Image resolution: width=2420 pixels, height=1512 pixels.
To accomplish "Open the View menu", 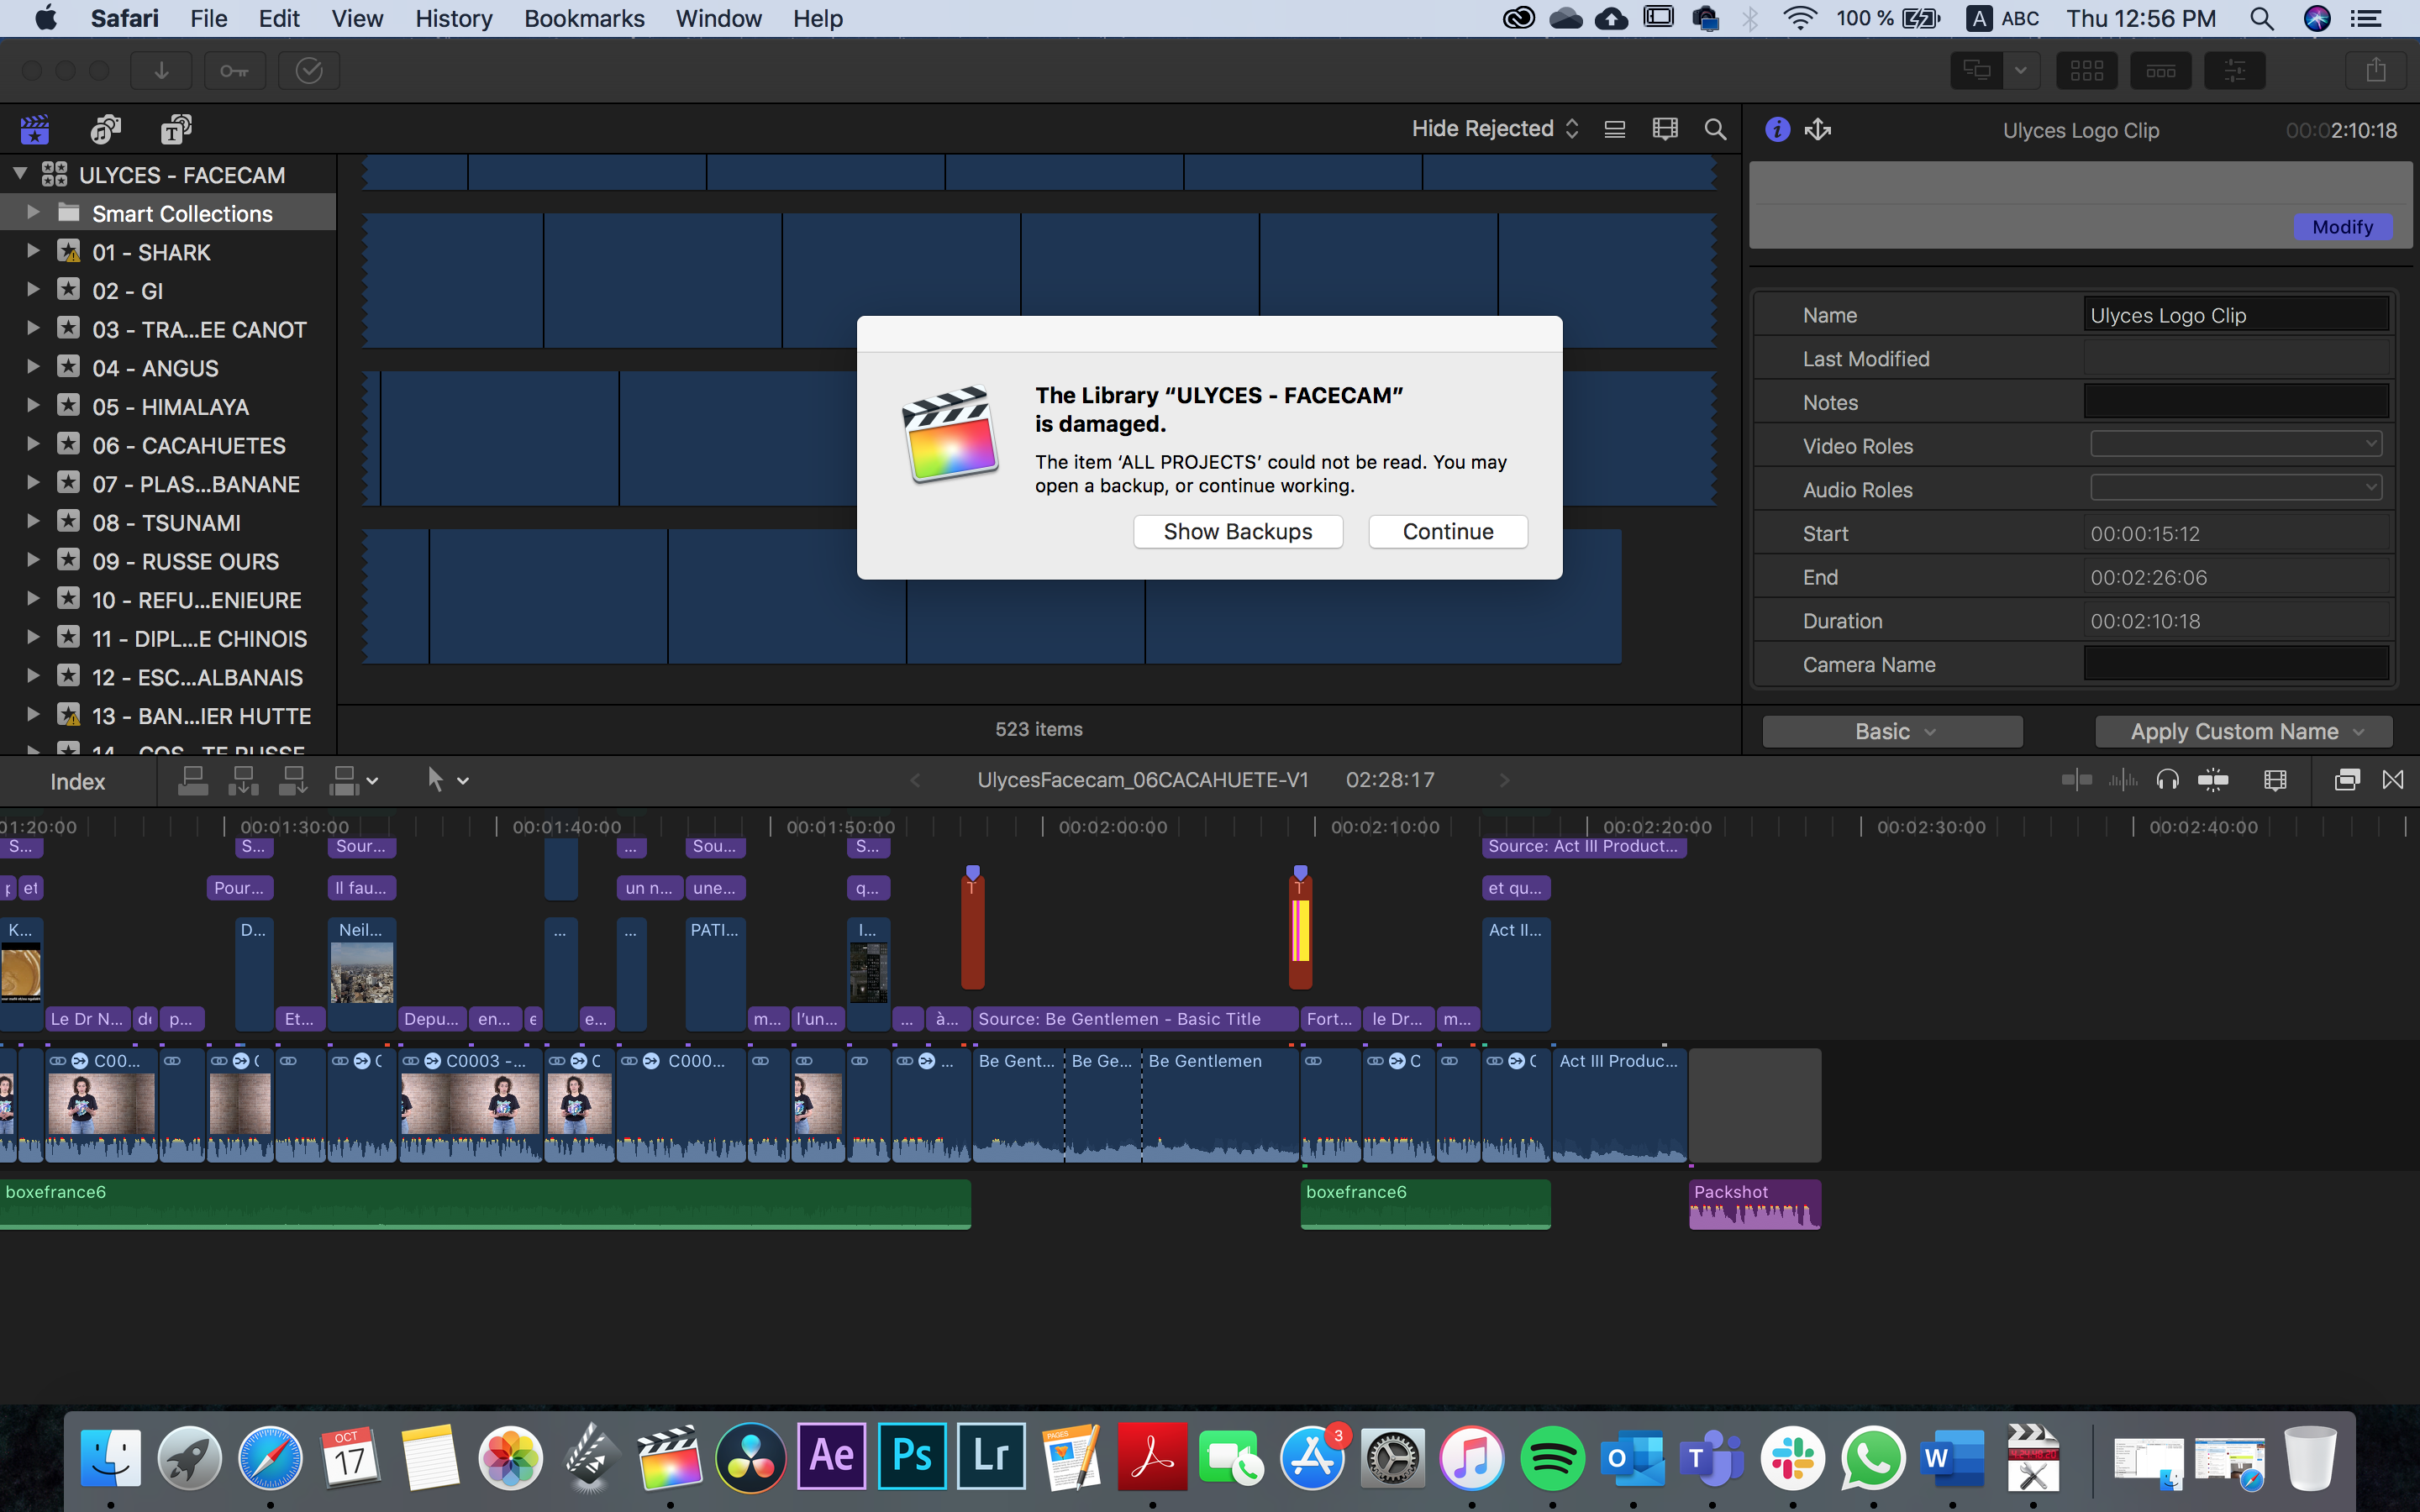I will coord(357,18).
